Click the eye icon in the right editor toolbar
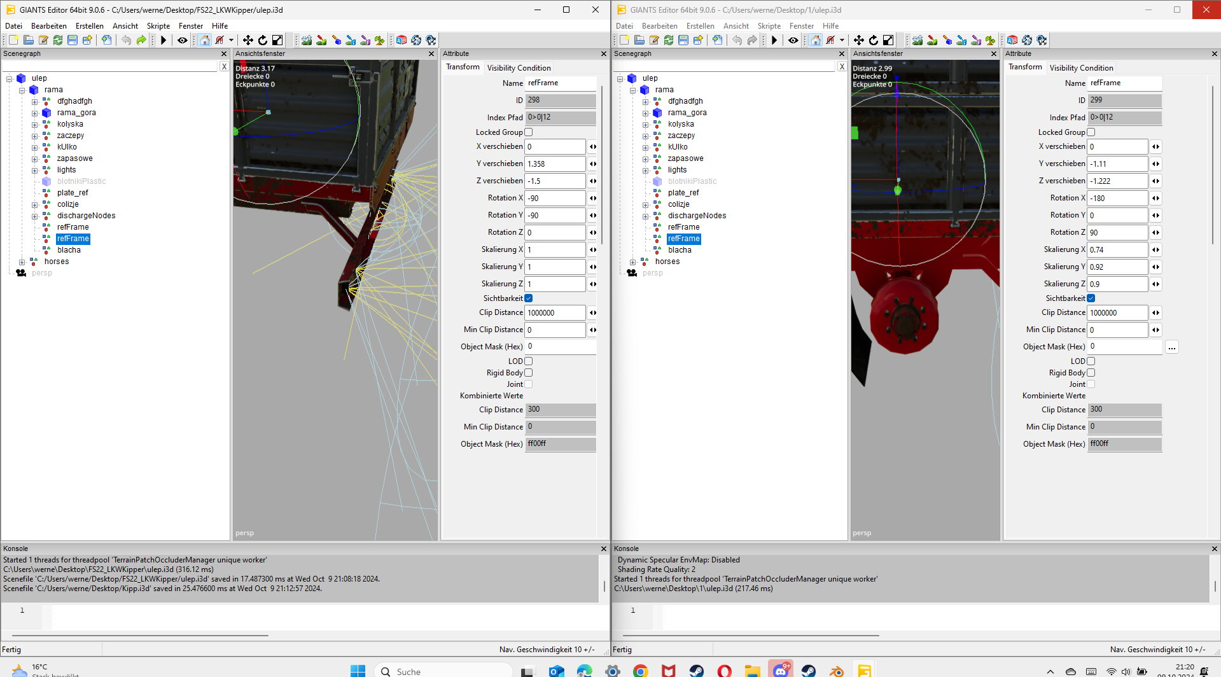The image size is (1221, 677). (x=793, y=40)
